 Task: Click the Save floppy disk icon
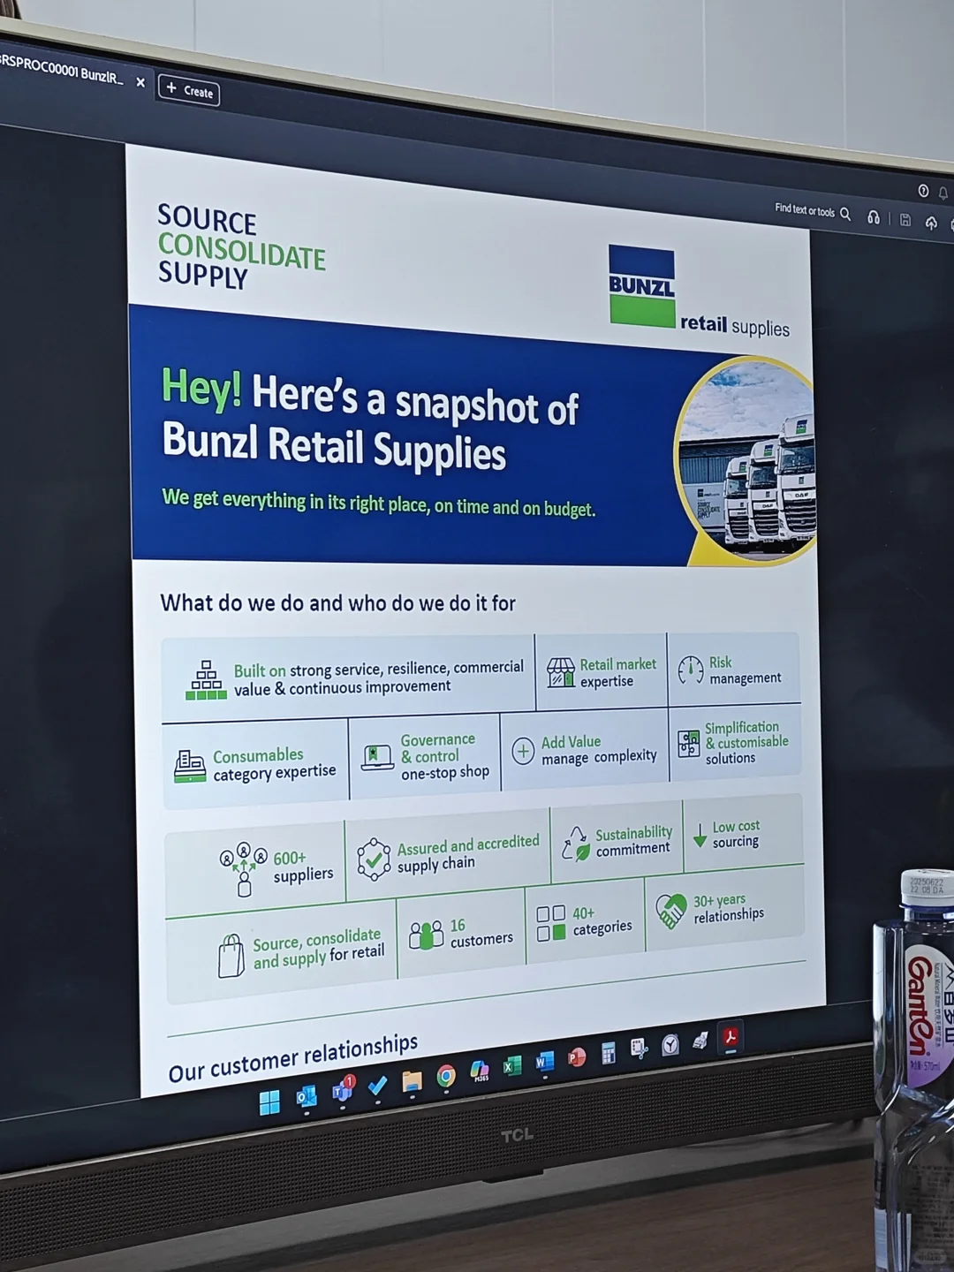point(905,220)
